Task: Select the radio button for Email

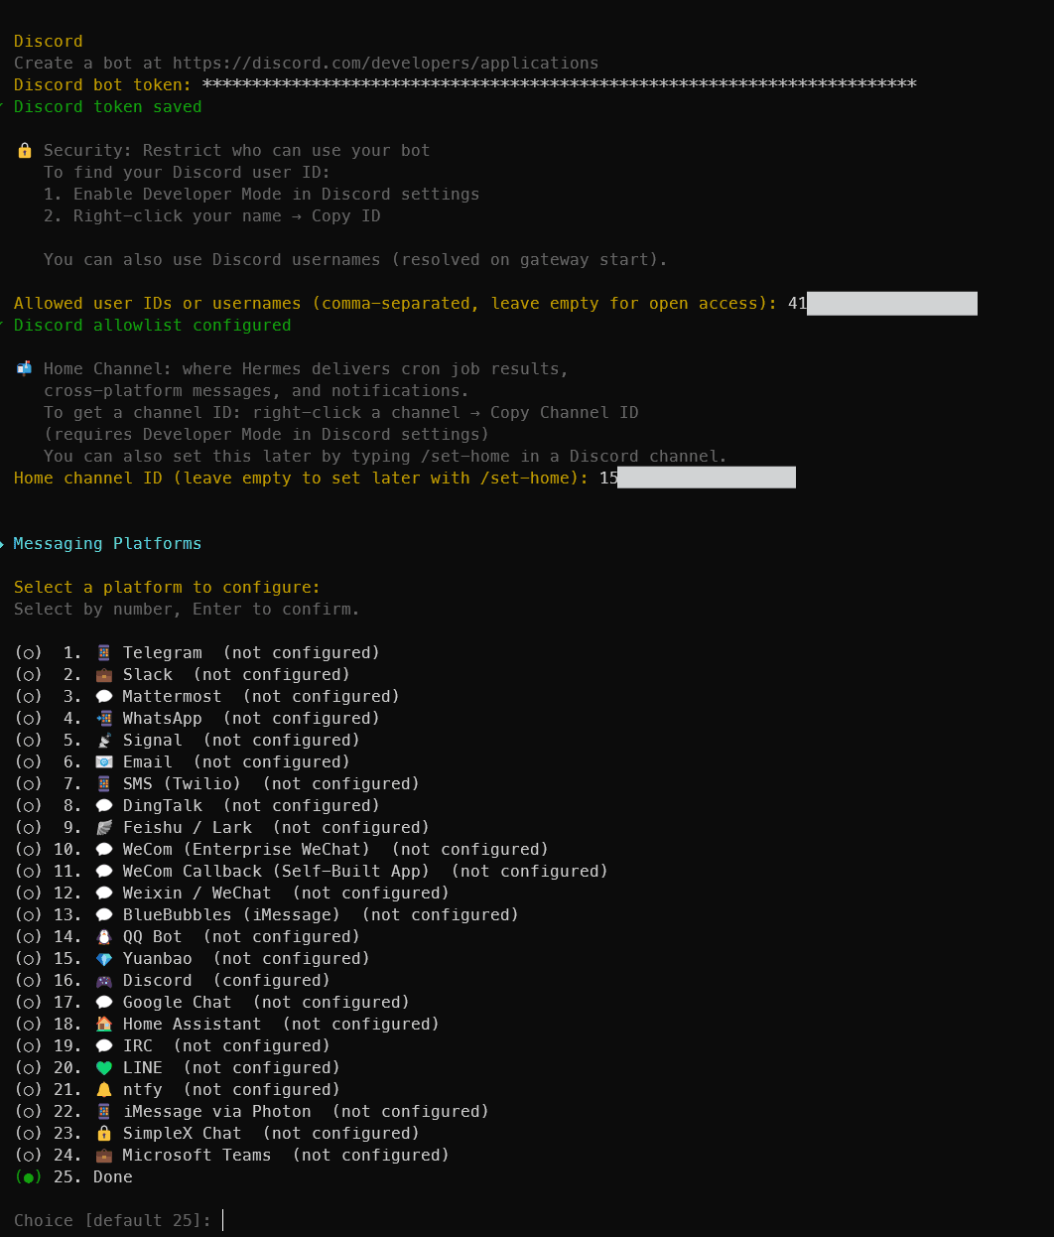Action: tap(29, 762)
